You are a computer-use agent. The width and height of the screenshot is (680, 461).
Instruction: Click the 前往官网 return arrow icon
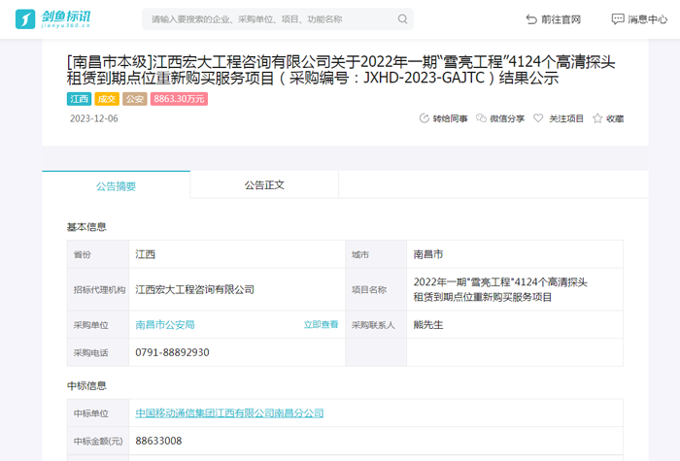click(530, 19)
